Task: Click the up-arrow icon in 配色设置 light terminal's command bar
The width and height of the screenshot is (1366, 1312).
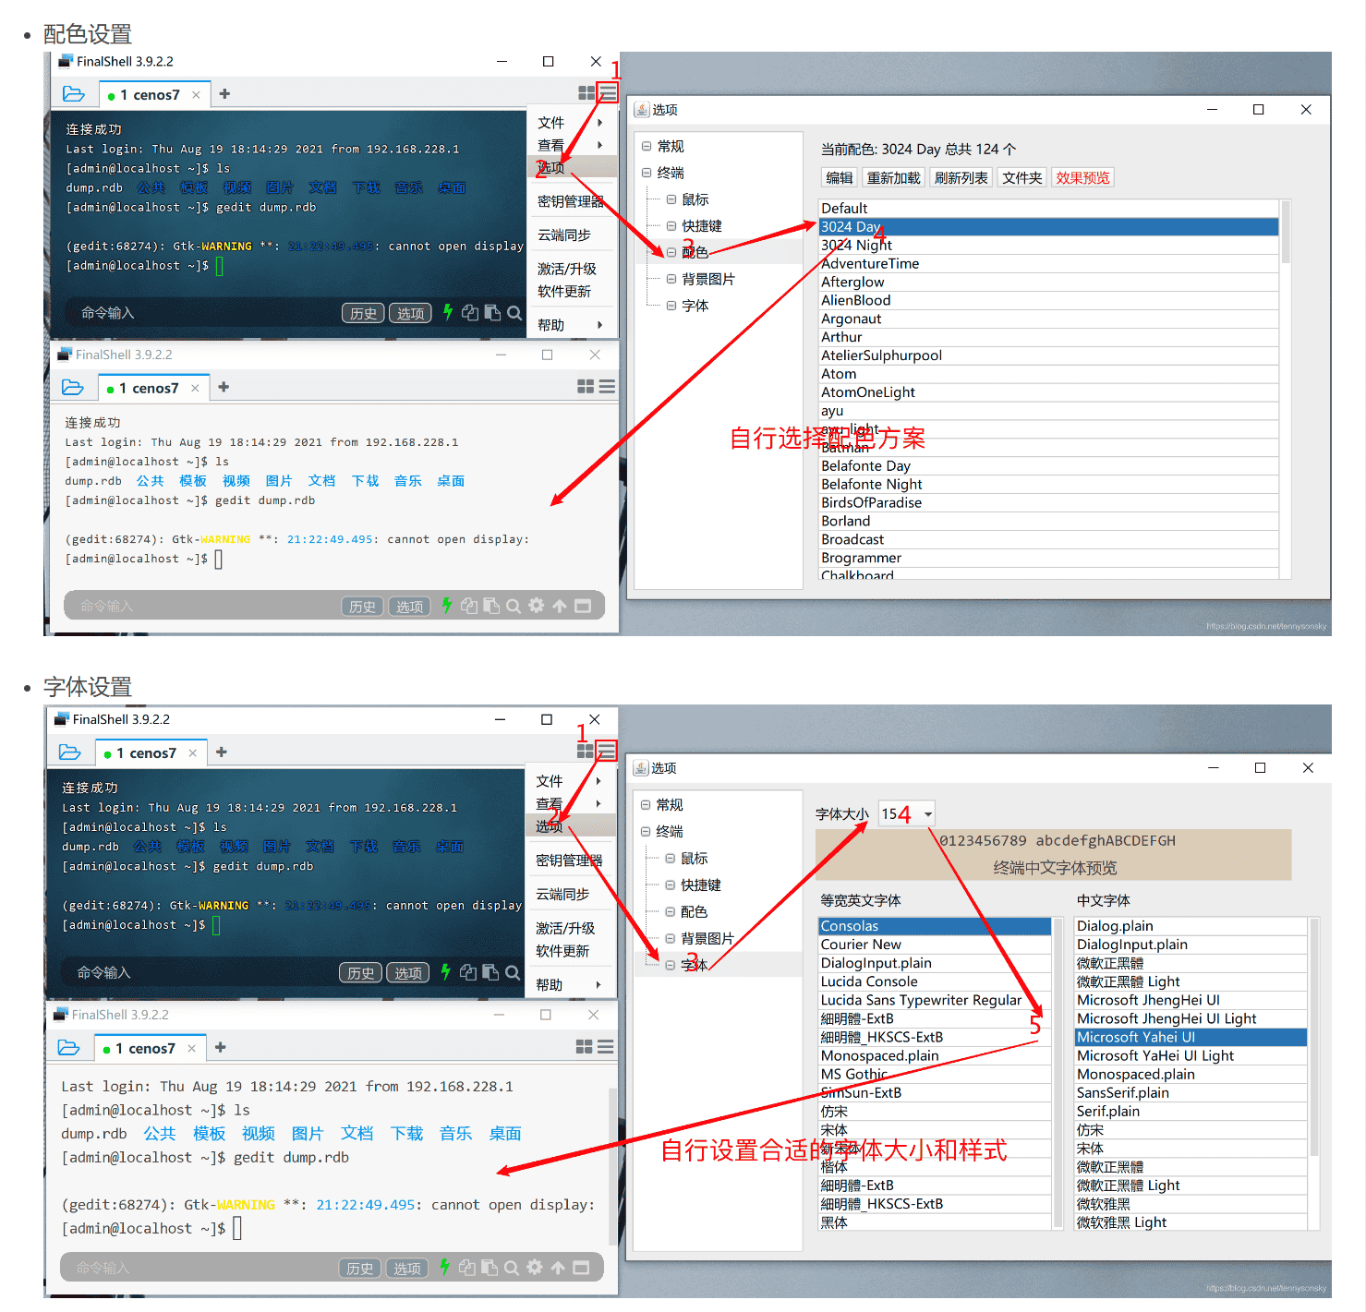Action: pos(560,606)
